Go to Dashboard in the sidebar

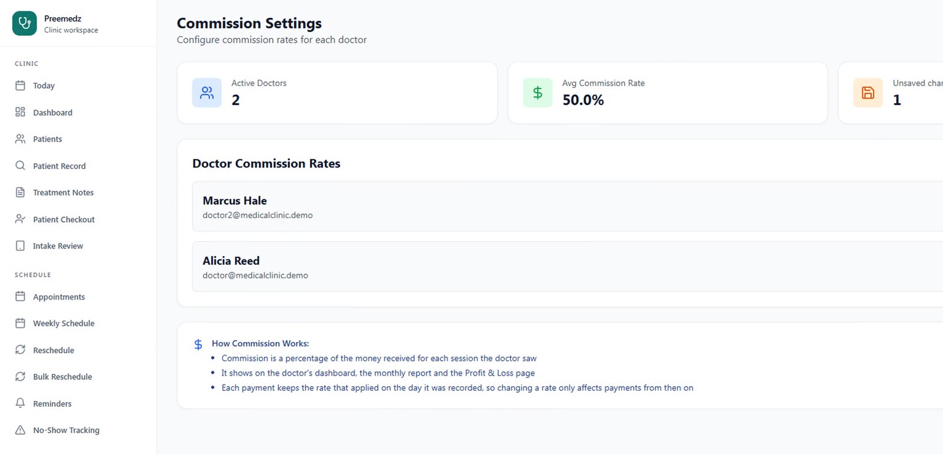[x=78, y=112]
